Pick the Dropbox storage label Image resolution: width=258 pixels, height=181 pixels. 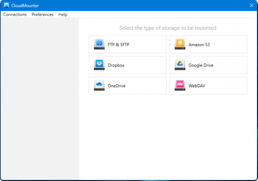pos(116,65)
